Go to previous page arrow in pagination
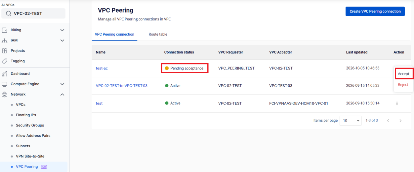The image size is (414, 172). [388, 121]
